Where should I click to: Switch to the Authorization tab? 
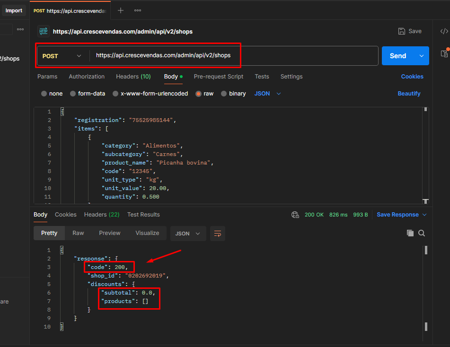pos(87,77)
